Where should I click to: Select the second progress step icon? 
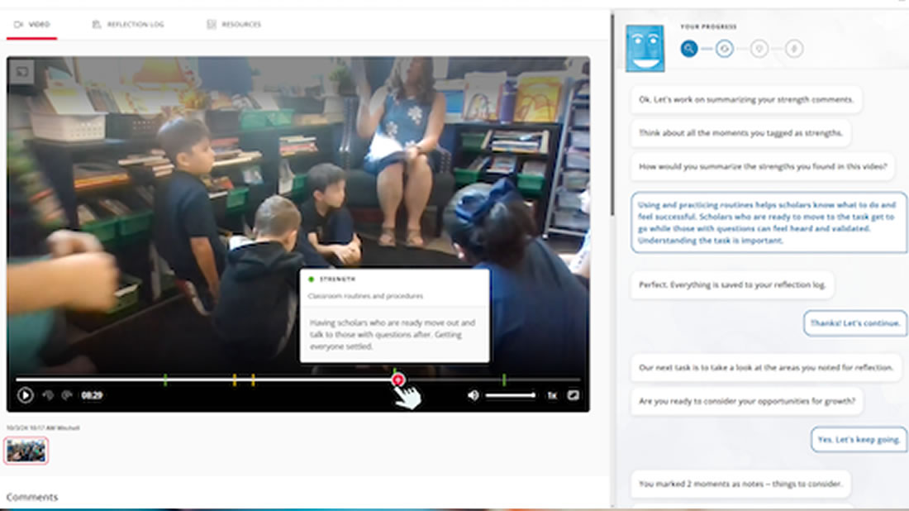725,50
